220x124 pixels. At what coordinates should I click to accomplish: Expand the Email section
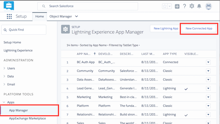click(4, 84)
